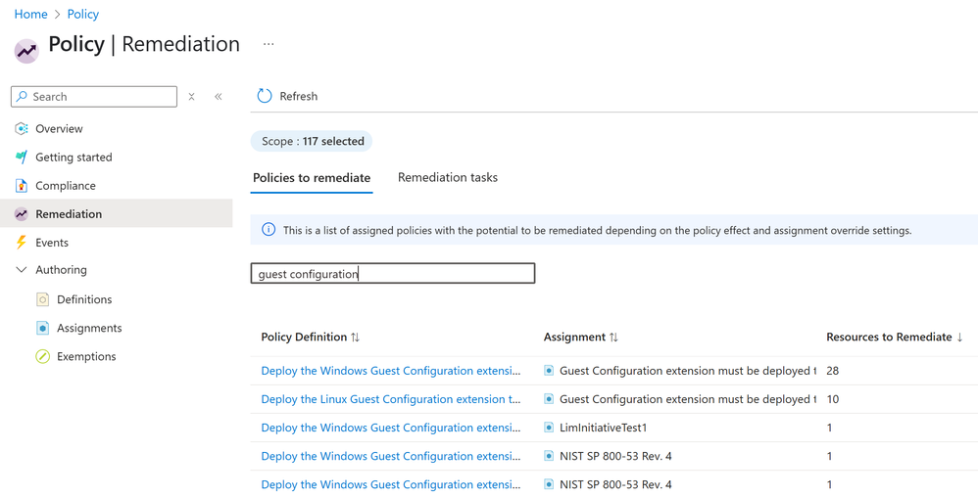Click the assignment icon beside LimInitiativeTest1
The height and width of the screenshot is (497, 978).
pyautogui.click(x=549, y=428)
